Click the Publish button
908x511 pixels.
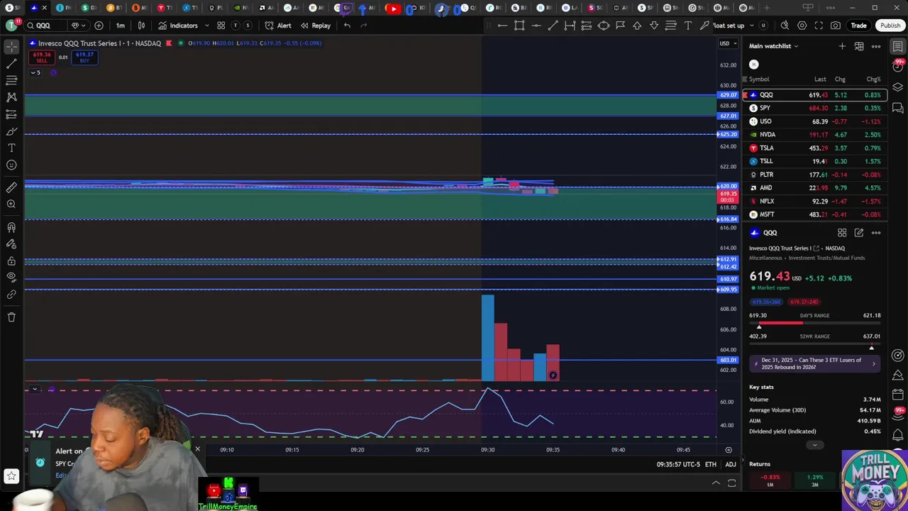[890, 26]
